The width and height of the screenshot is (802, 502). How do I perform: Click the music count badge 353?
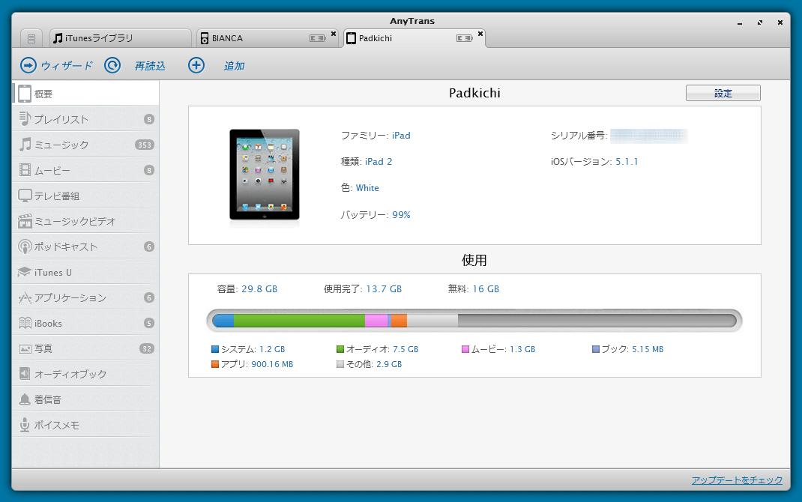(145, 145)
